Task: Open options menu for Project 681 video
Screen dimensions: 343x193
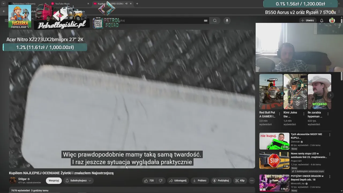Action: point(330,154)
